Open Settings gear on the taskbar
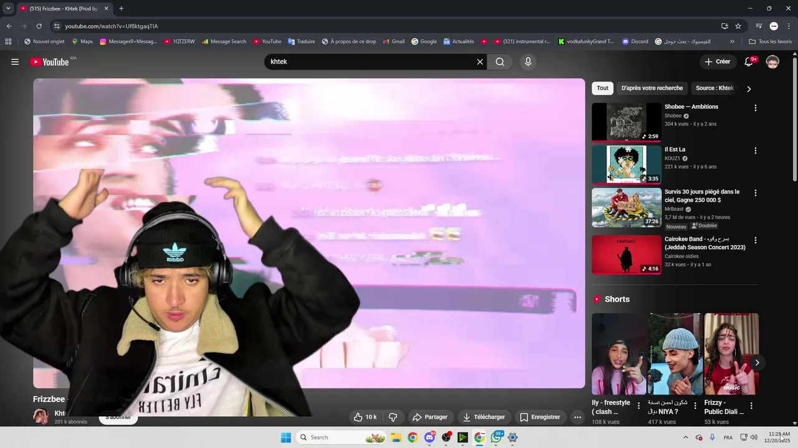The height and width of the screenshot is (448, 798). click(x=512, y=437)
